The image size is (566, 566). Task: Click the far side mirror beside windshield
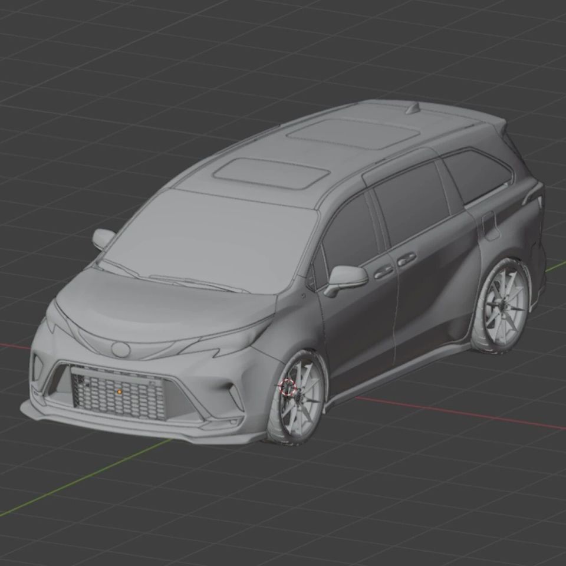[x=103, y=238]
